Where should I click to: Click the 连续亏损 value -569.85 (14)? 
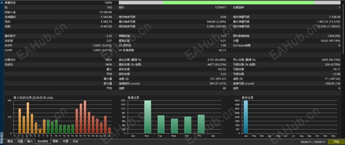click(x=333, y=84)
